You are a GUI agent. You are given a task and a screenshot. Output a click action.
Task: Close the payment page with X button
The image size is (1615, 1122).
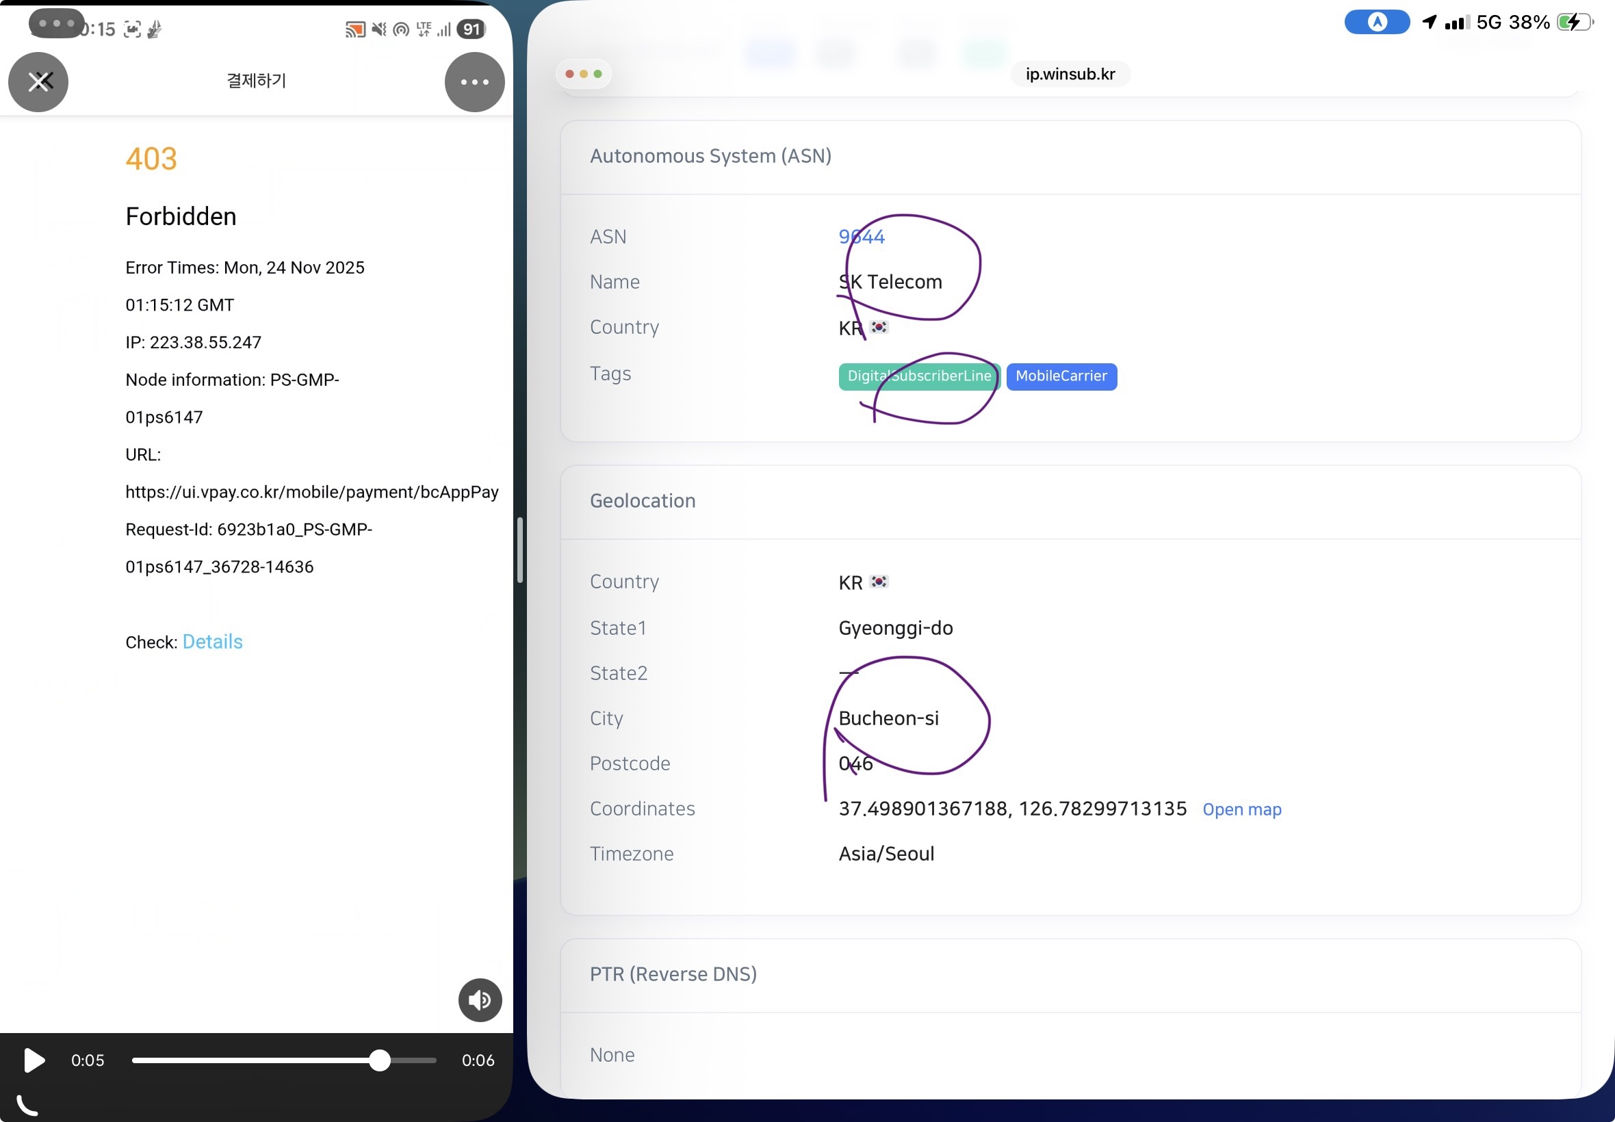click(38, 82)
